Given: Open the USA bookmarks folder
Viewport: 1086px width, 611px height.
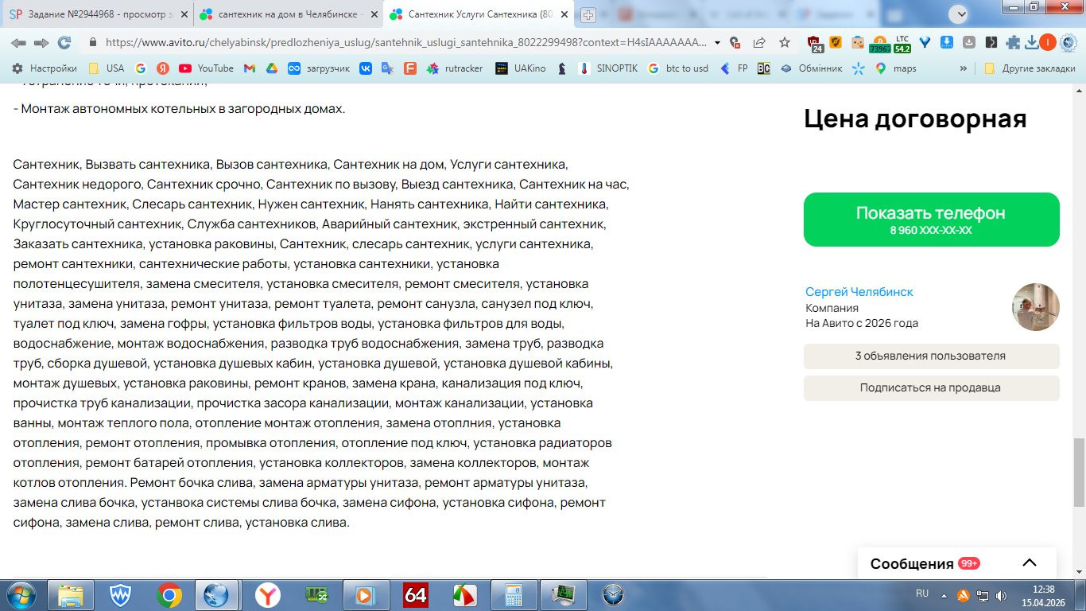Looking at the screenshot, I should (107, 68).
